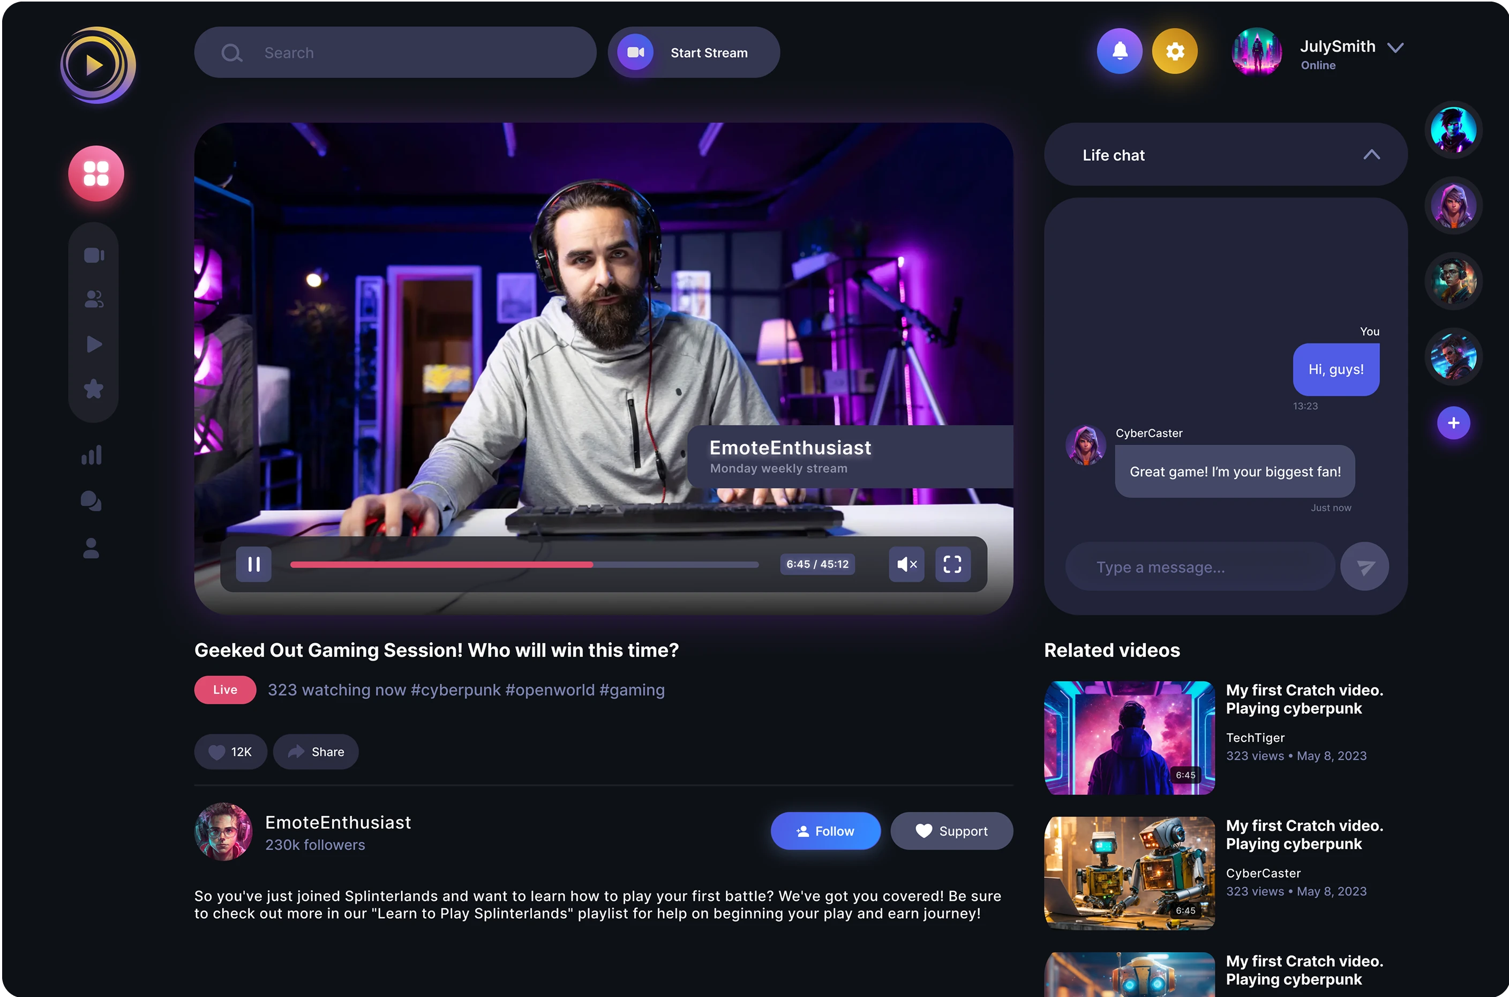Open the favorites star sidebar icon
This screenshot has width=1509, height=997.
click(x=93, y=388)
